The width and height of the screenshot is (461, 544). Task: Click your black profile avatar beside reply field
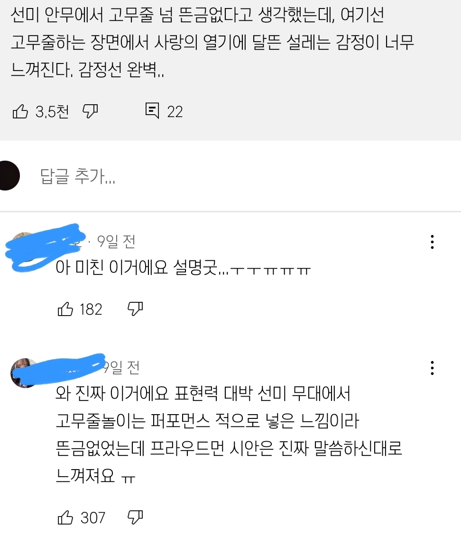click(x=8, y=175)
